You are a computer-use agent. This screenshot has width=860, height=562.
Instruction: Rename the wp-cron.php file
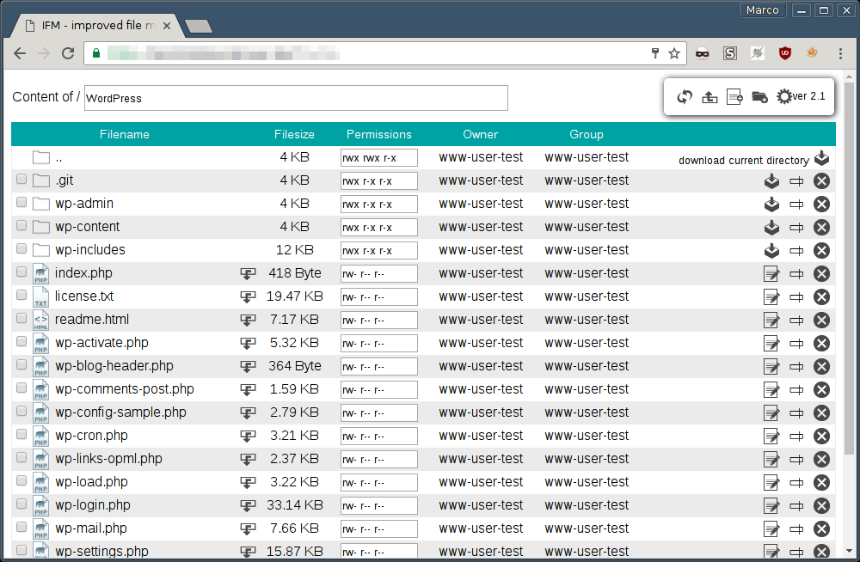click(796, 437)
